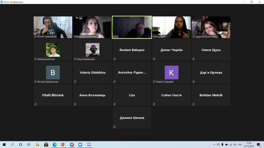Select Анастасія Куцолабська video tile
The image size is (264, 148).
(211, 27)
